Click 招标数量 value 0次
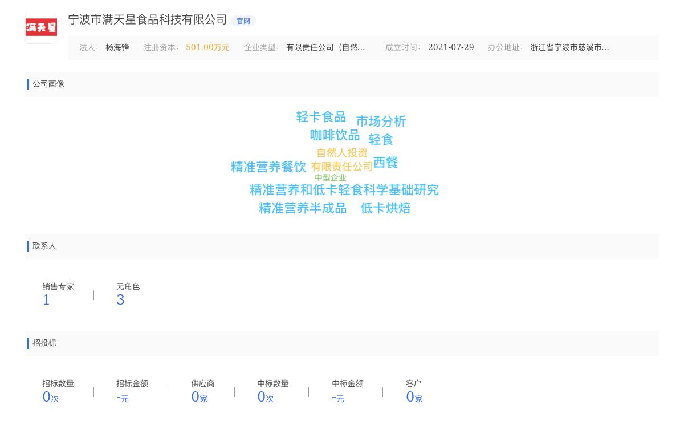Viewport: 684px width, 429px height. pyautogui.click(x=51, y=397)
